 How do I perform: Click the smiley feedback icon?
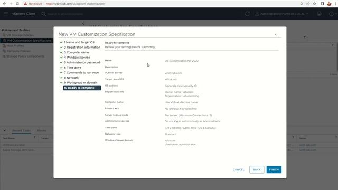[x=319, y=14]
